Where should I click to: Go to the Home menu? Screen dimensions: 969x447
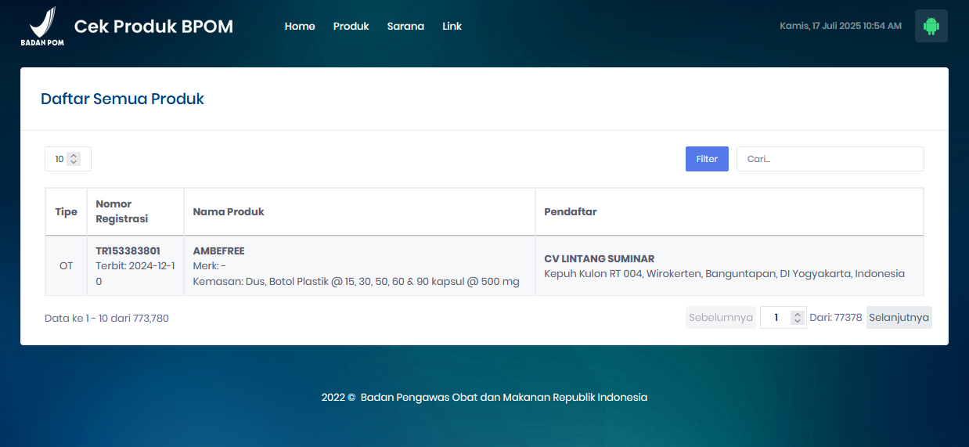click(300, 27)
